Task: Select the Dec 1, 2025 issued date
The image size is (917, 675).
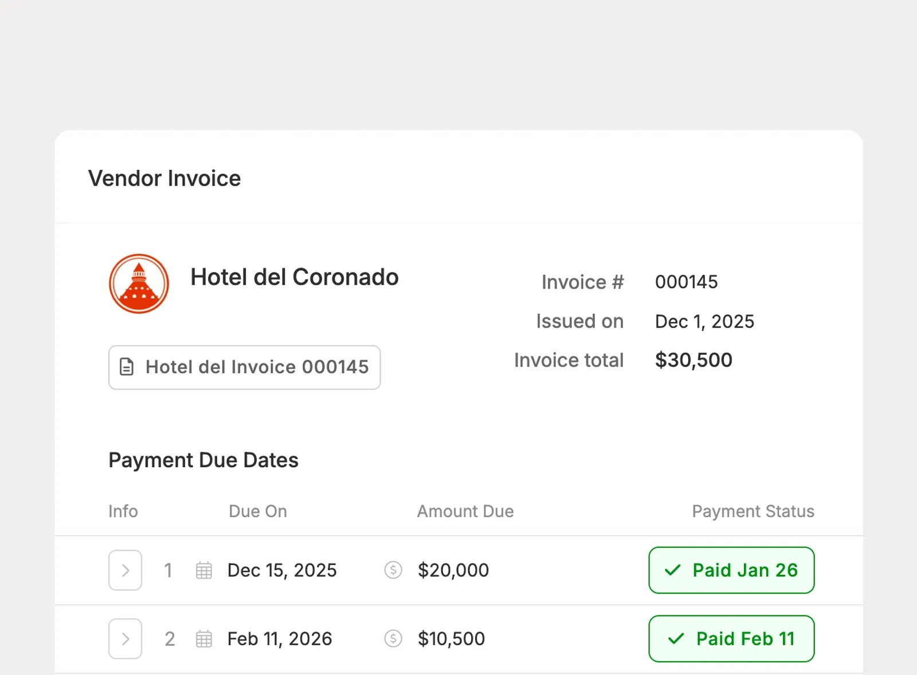Action: 704,321
